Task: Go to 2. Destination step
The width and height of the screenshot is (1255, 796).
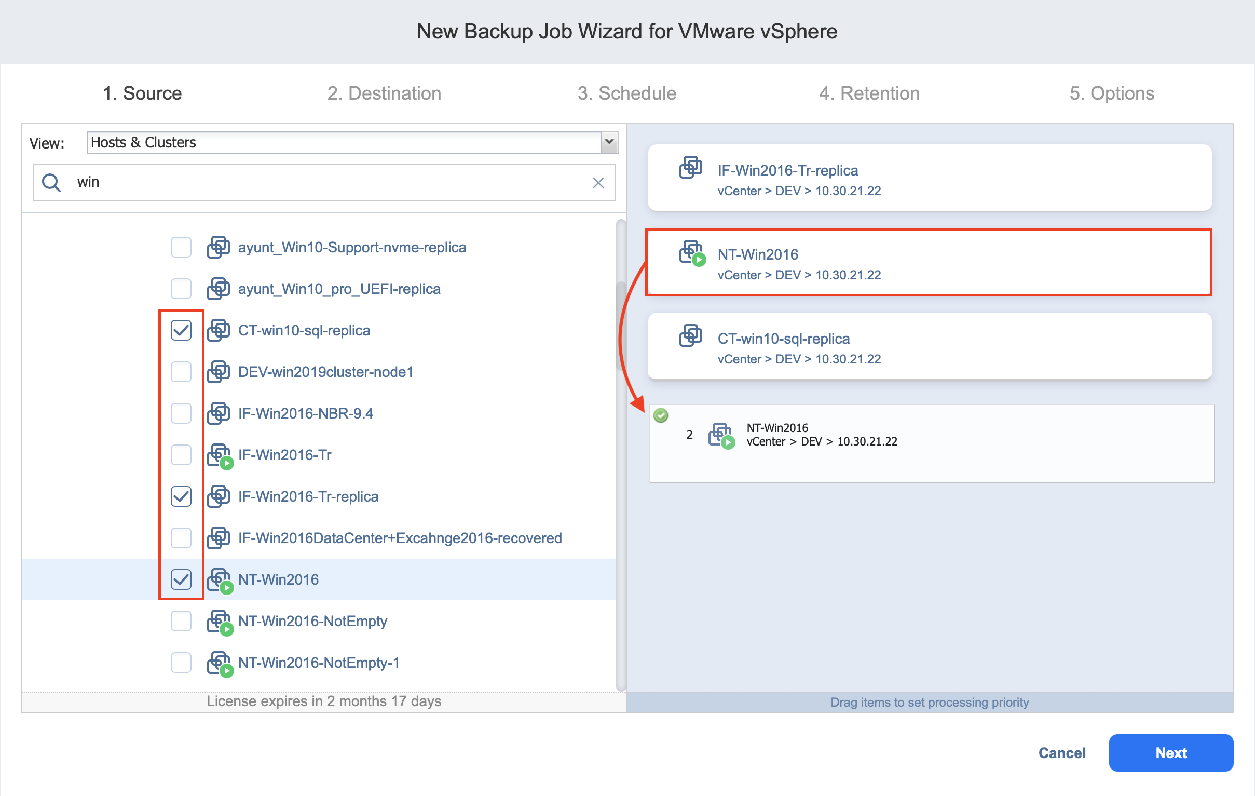Action: (384, 93)
